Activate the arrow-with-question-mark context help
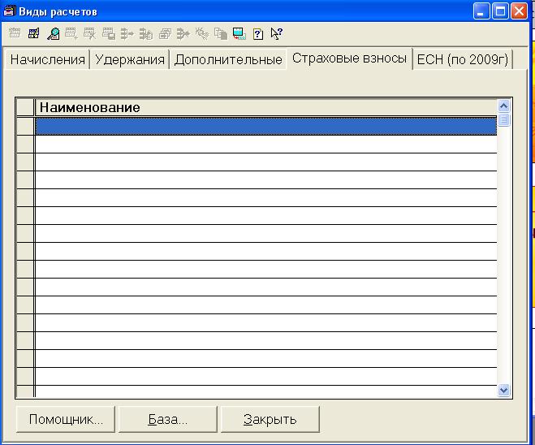 click(x=276, y=34)
